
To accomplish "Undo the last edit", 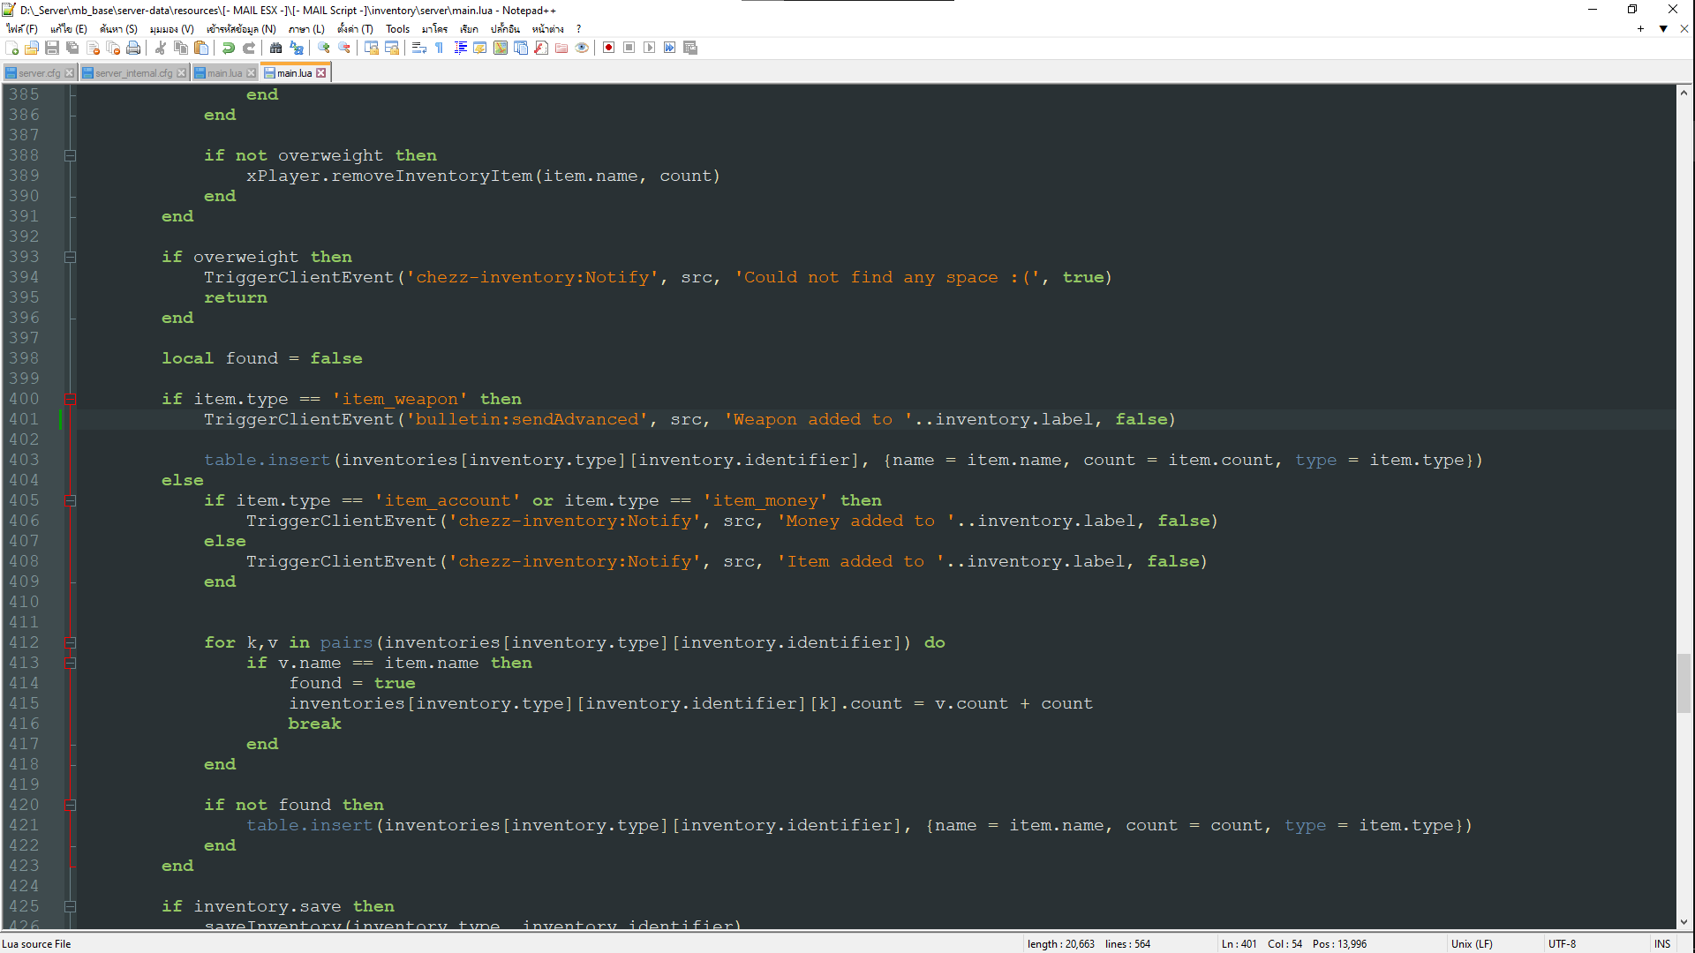I will (228, 49).
